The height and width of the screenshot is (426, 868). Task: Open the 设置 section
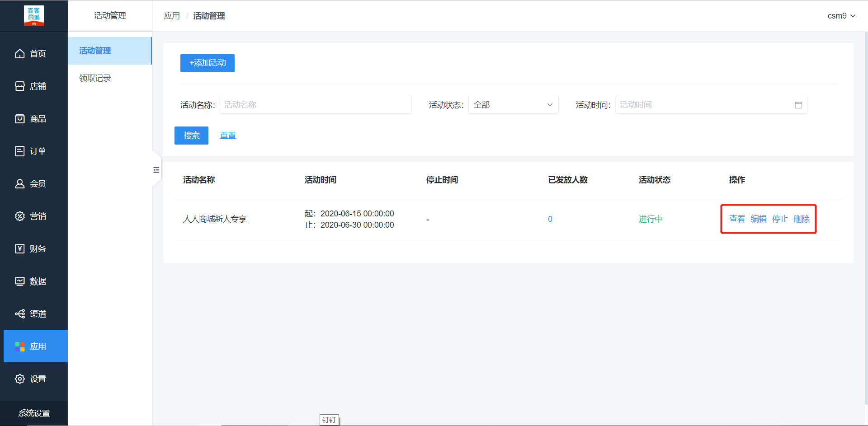pos(34,379)
